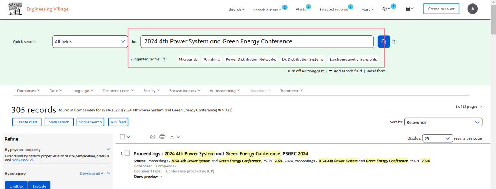
Task: Click the Save search button
Action: tap(59, 122)
